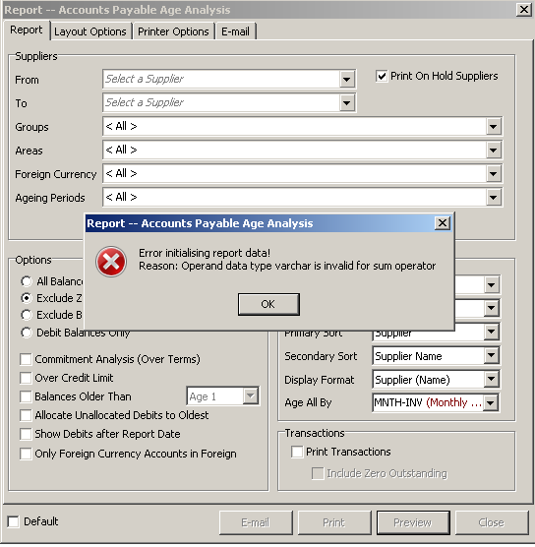Check the Over Credit Limit box
The image size is (535, 547).
[26, 378]
